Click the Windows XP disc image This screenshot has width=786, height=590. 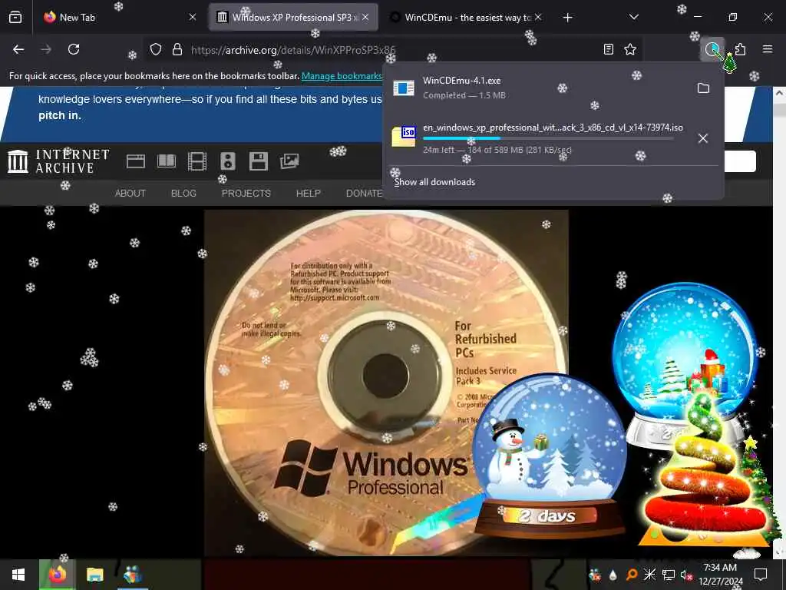[386, 383]
